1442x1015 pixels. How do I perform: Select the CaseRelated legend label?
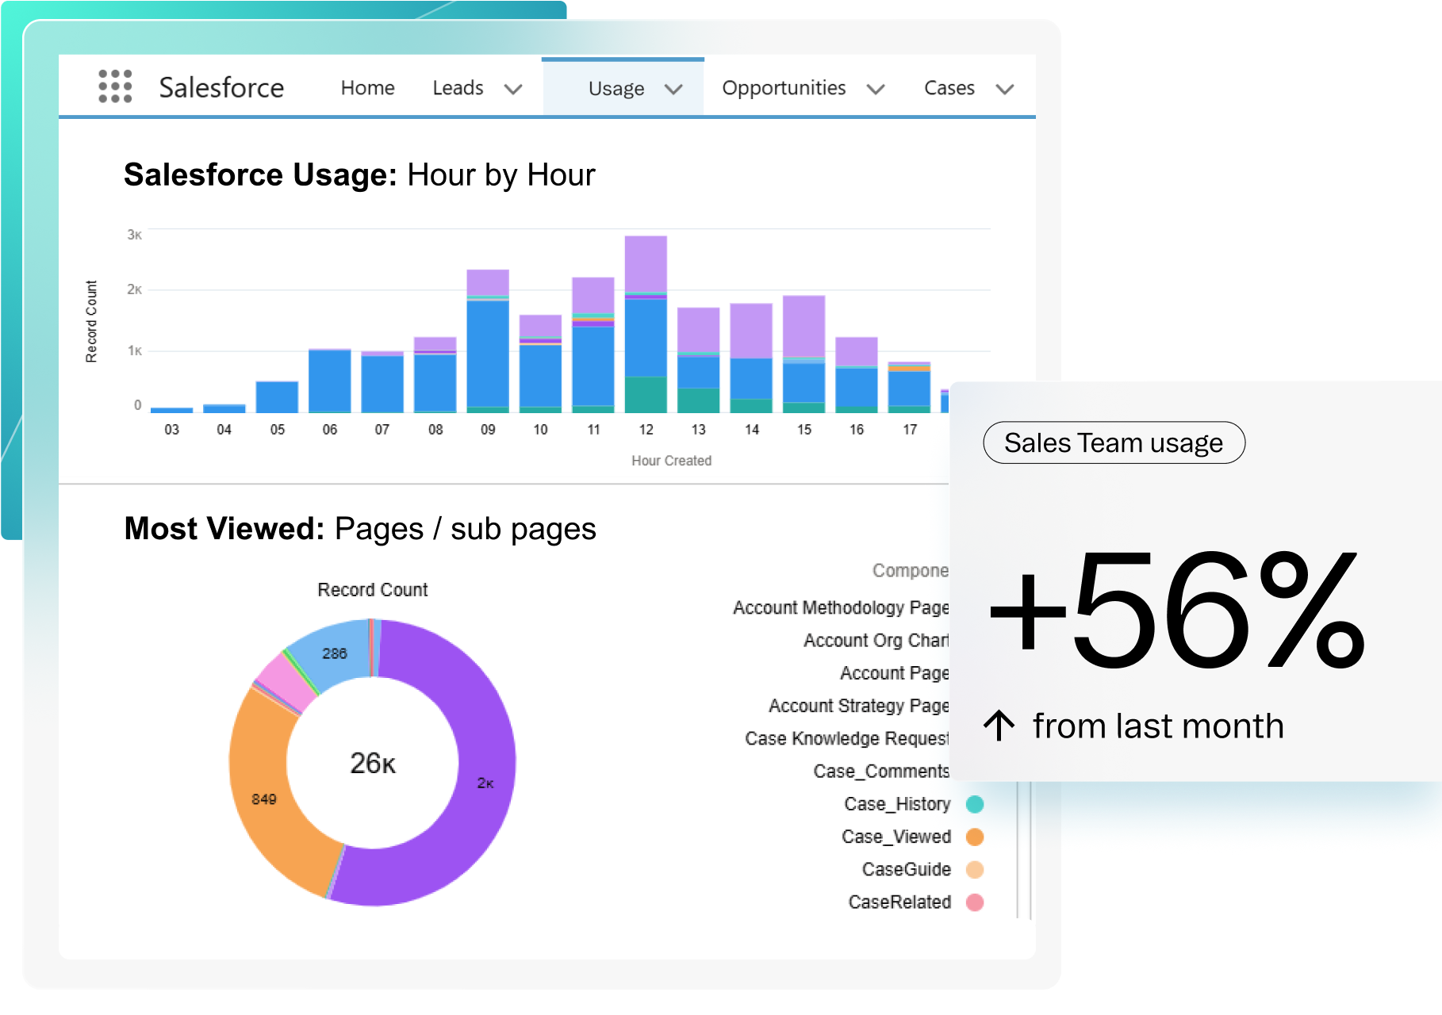tap(899, 902)
